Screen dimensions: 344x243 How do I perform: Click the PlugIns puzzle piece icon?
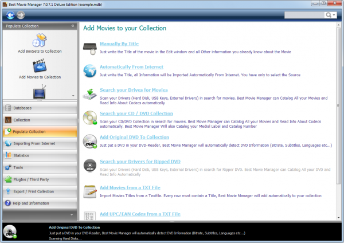point(8,179)
